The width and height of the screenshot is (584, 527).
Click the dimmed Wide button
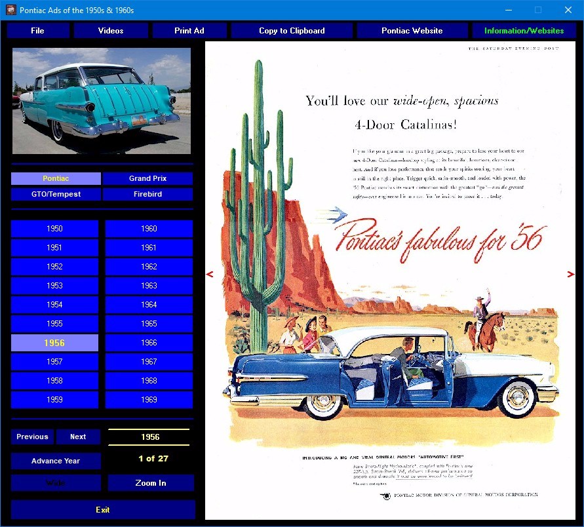click(56, 483)
